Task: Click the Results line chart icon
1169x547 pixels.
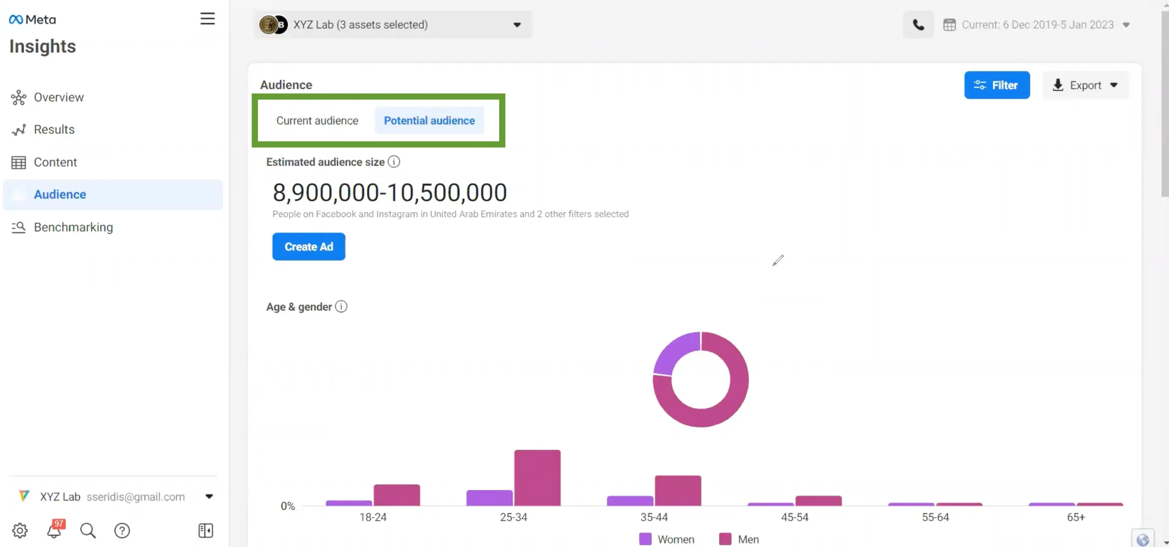Action: [19, 130]
